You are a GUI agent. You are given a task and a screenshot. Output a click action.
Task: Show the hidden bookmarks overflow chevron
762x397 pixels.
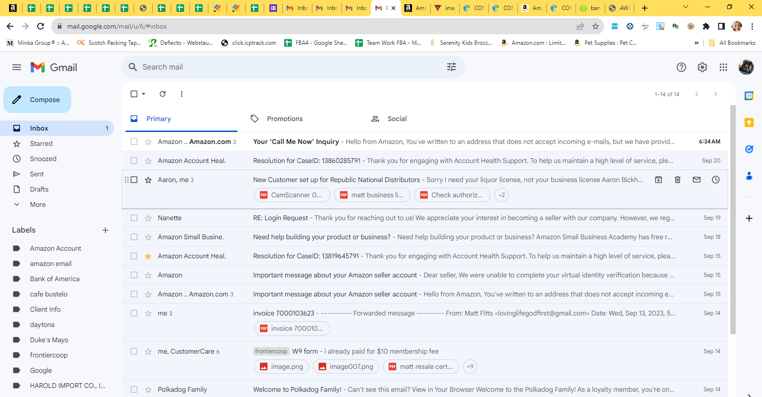pyautogui.click(x=697, y=43)
